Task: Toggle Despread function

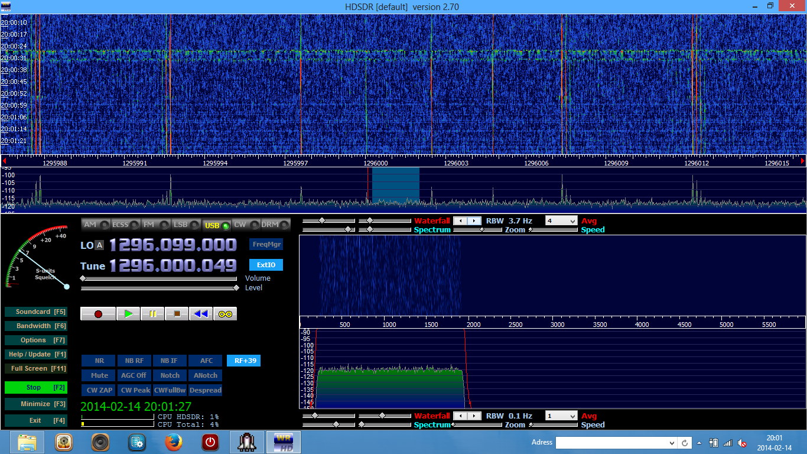Action: [x=206, y=390]
